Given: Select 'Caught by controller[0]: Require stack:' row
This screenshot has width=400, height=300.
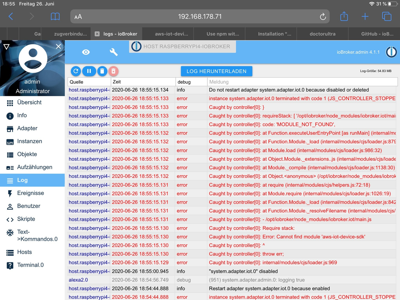Looking at the screenshot, I should 233,228.
